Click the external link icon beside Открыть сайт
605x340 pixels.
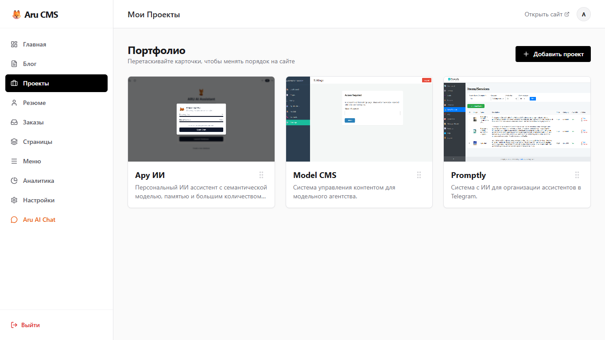(x=567, y=14)
